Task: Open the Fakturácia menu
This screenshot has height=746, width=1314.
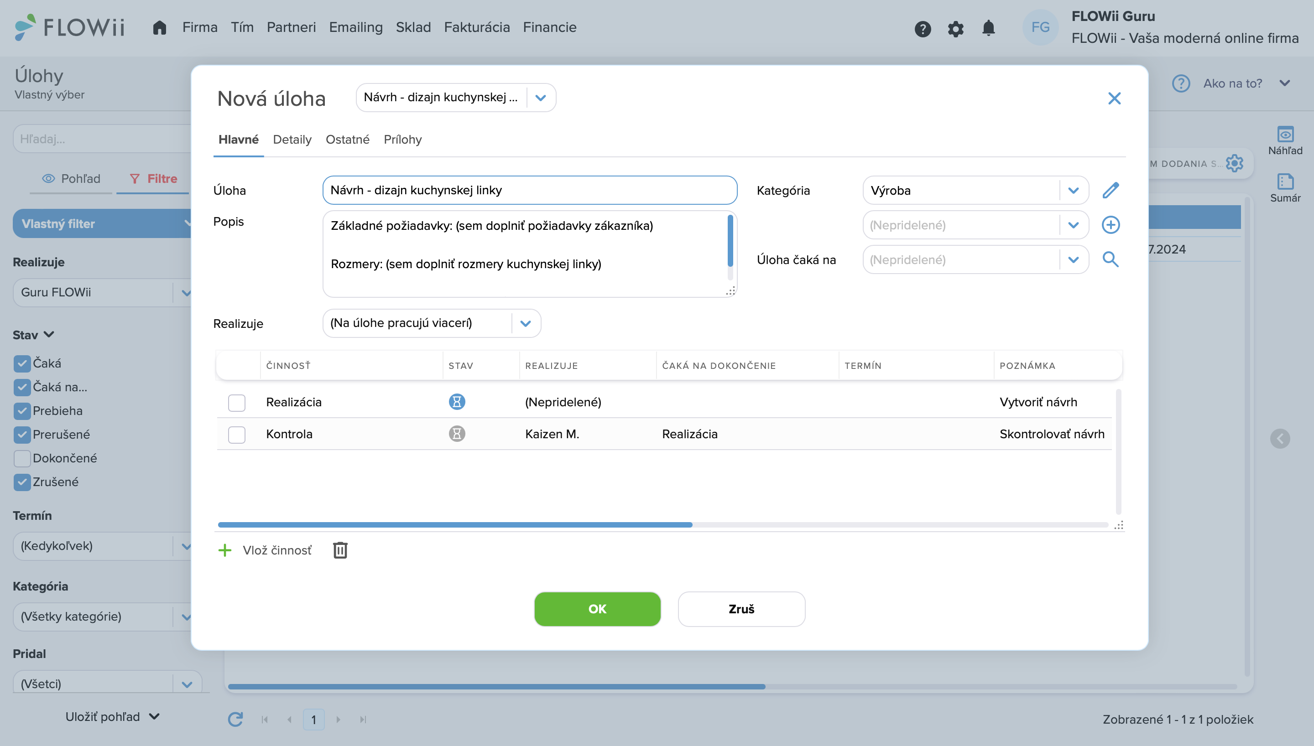Action: [477, 27]
